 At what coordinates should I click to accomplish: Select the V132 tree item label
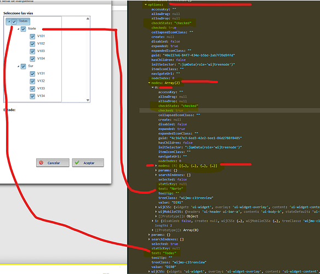pyautogui.click(x=41, y=81)
